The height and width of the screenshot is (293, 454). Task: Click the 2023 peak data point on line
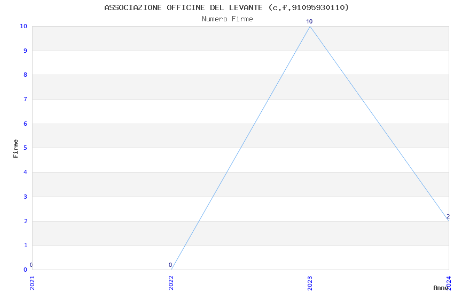[310, 27]
